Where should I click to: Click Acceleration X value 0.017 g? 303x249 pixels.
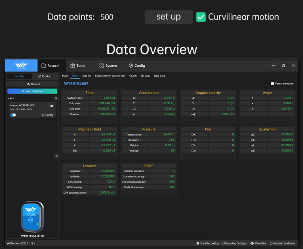pyautogui.click(x=169, y=98)
